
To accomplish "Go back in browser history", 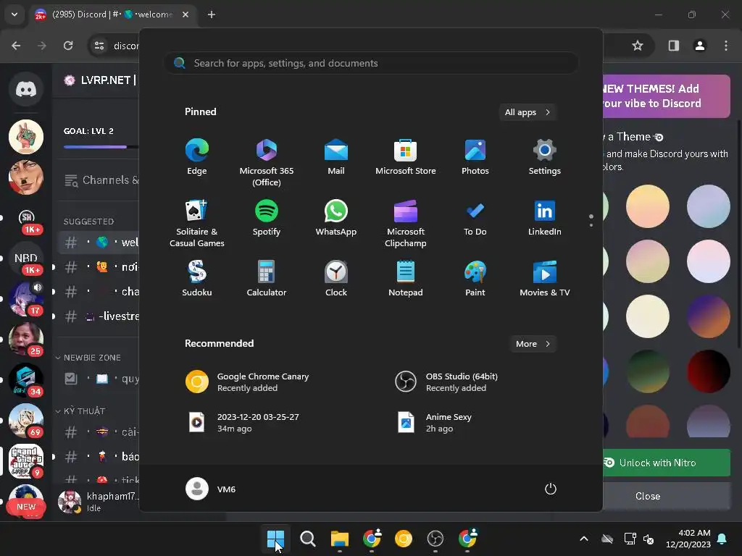I will (x=16, y=46).
